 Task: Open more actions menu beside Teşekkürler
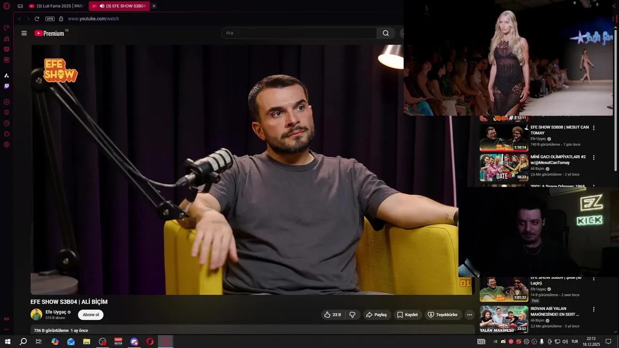click(x=469, y=315)
